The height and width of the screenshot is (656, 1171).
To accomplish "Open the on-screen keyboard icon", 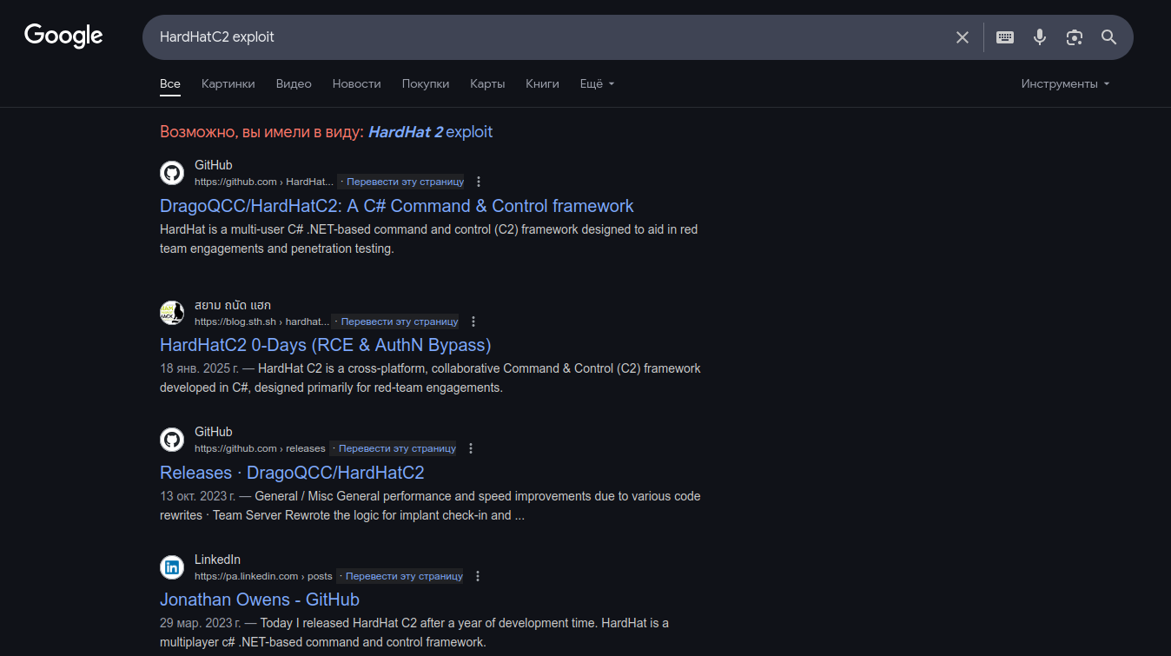I will tap(1005, 37).
